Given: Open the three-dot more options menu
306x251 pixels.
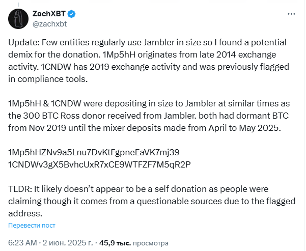Looking at the screenshot, I should pos(291,14).
